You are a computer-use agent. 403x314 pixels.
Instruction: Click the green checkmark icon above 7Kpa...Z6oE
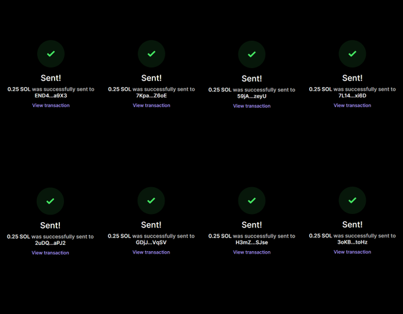tap(151, 54)
